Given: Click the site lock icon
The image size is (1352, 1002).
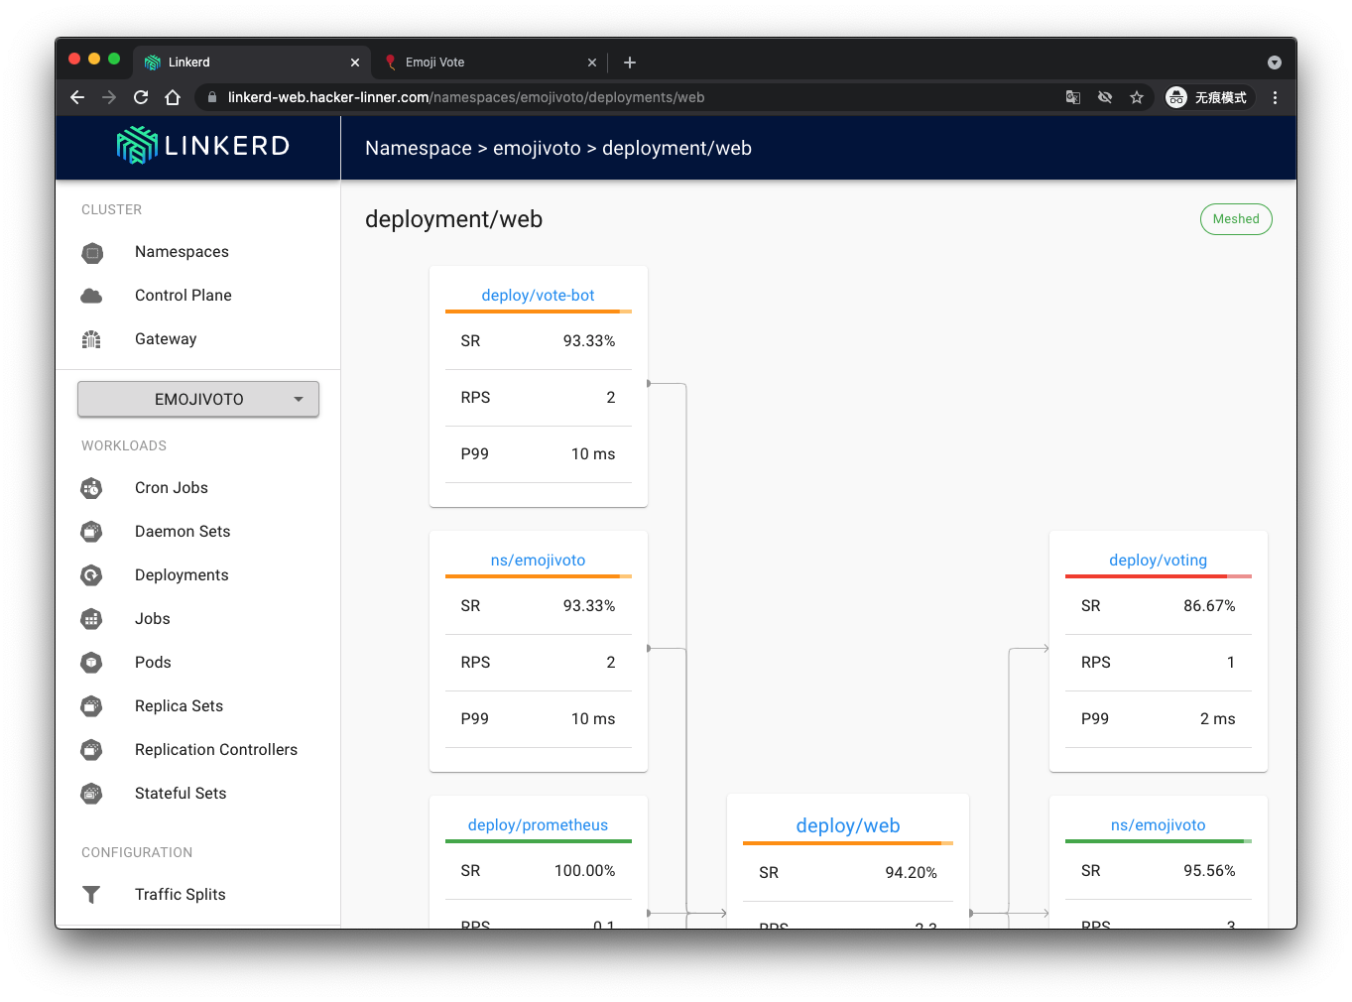Looking at the screenshot, I should coord(212,97).
